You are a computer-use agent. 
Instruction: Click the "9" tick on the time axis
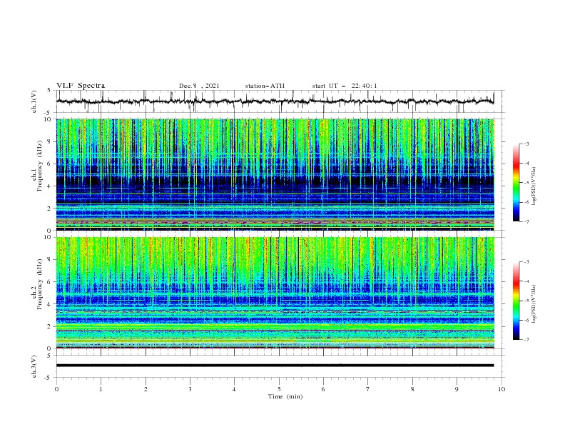tap(457, 389)
